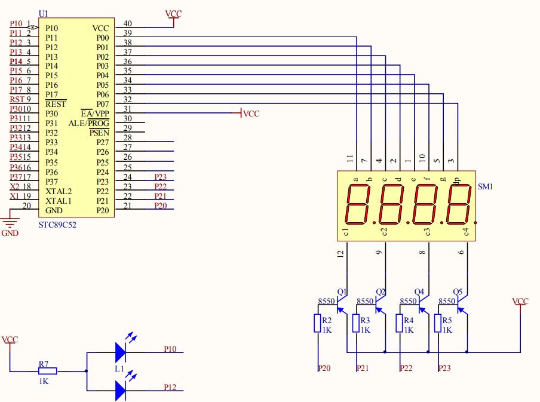Click the P17 net label at pin 8

click(16, 90)
